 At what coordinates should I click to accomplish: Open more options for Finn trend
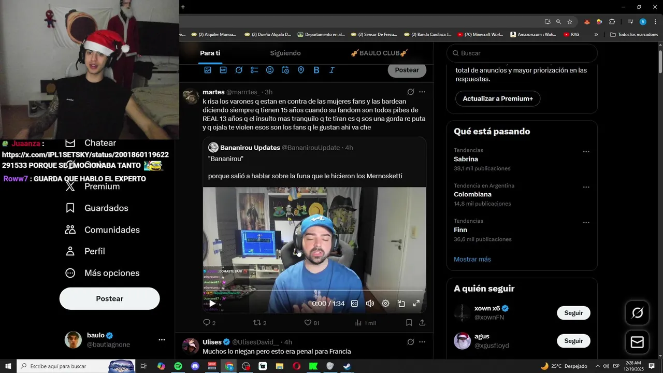coord(586,222)
